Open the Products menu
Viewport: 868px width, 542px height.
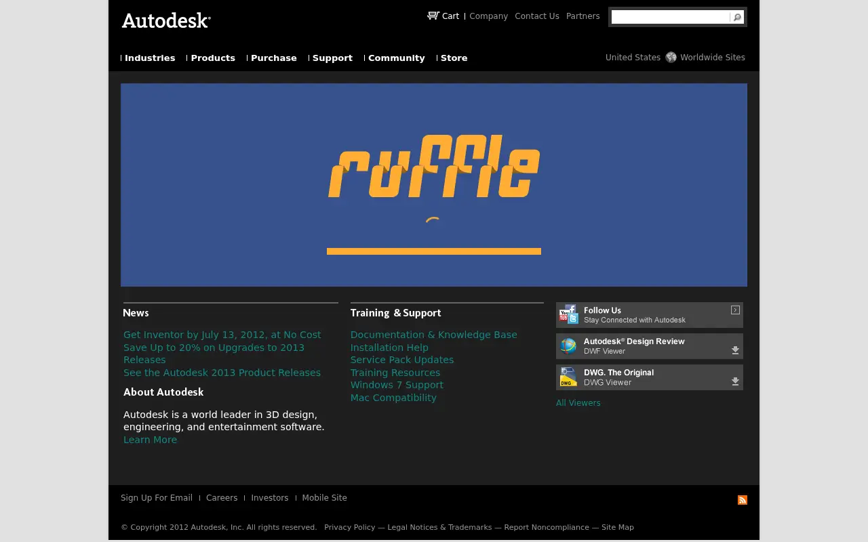213,58
